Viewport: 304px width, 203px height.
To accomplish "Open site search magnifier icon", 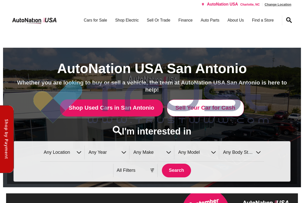I will (x=289, y=20).
